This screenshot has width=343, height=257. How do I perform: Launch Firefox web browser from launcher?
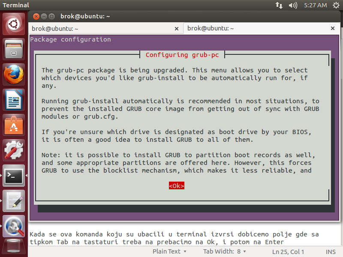pos(14,75)
